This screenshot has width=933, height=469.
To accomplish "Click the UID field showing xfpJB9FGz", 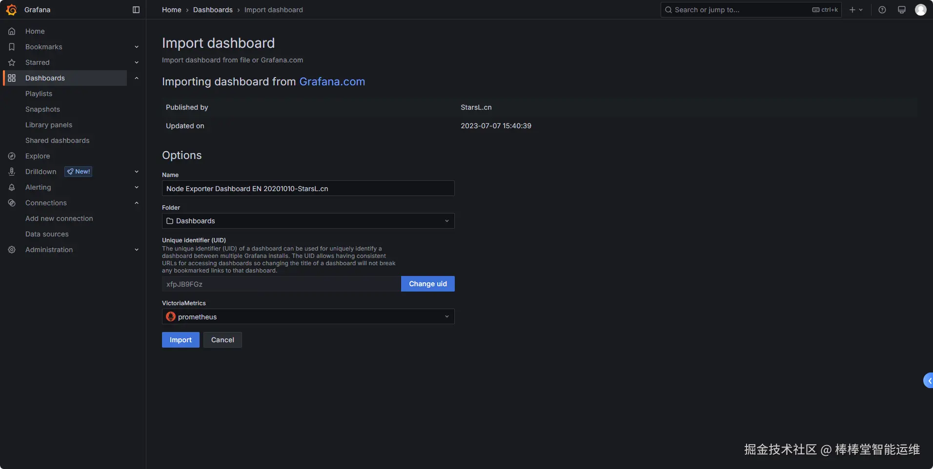I will tap(282, 284).
